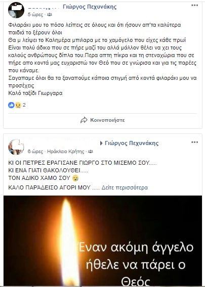View the reaction count of 2
This screenshot has width=205, height=287.
pyautogui.click(x=24, y=105)
